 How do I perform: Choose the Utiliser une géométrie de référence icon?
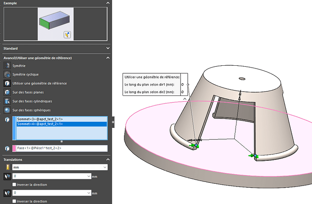7,83
